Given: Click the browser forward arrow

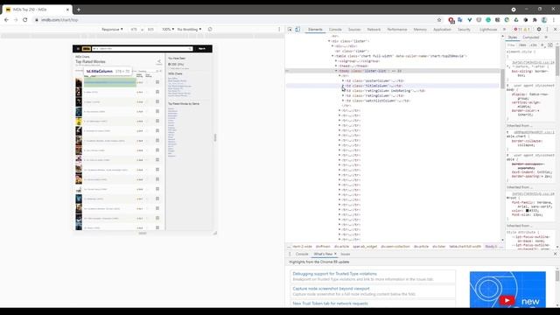Looking at the screenshot, I should pyautogui.click(x=16, y=19).
